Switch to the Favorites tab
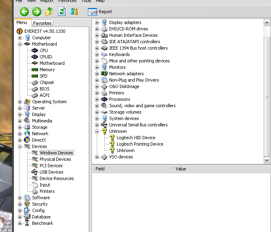Screen dimensions: 271x232 coord(42,23)
